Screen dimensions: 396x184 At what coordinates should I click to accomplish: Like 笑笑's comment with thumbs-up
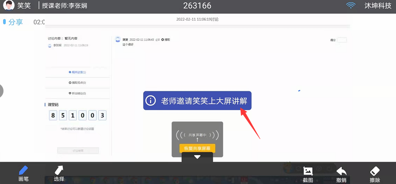click(157, 40)
